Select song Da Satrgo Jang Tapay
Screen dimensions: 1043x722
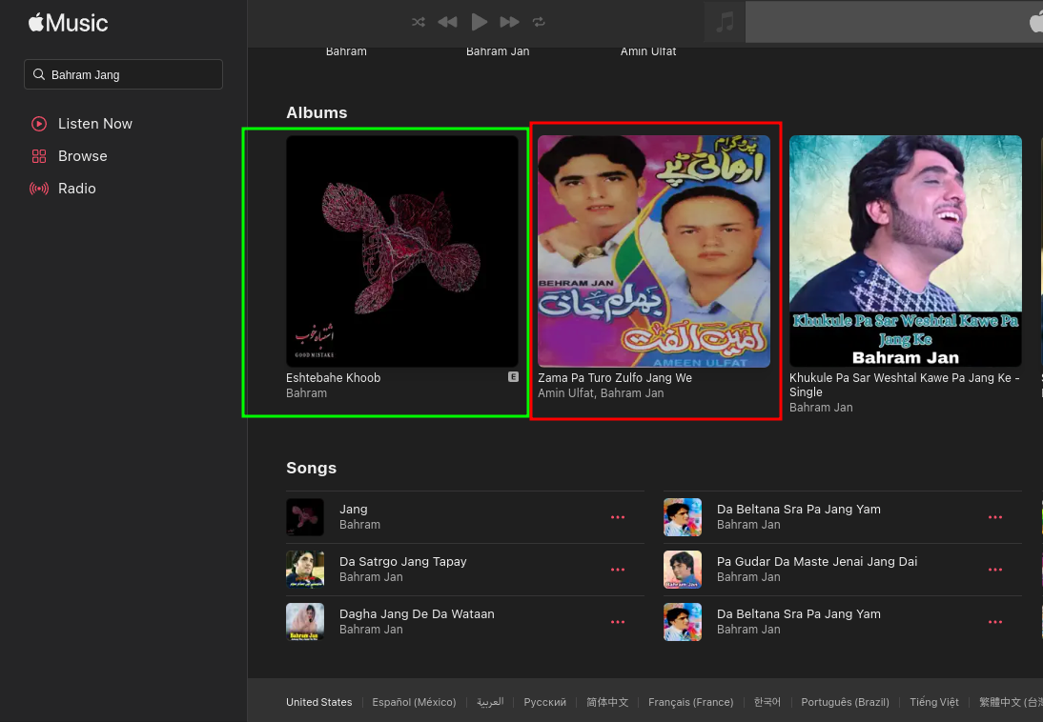click(403, 562)
